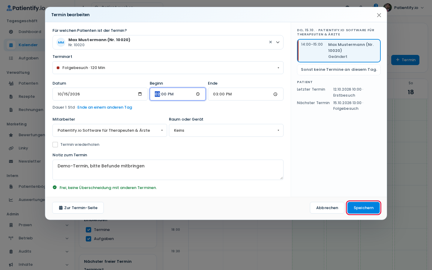Viewport: 432px width, 270px height.
Task: Click the Dashboard sidebar icon
Action: [x=11, y=32]
